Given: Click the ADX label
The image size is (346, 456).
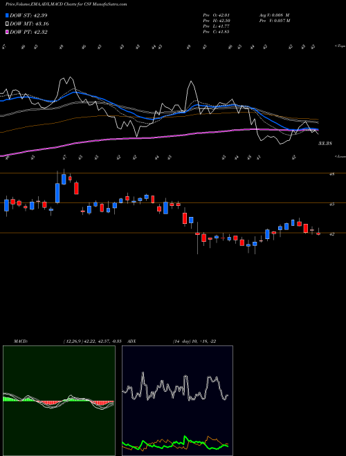Looking at the screenshot, I should coord(132,341).
